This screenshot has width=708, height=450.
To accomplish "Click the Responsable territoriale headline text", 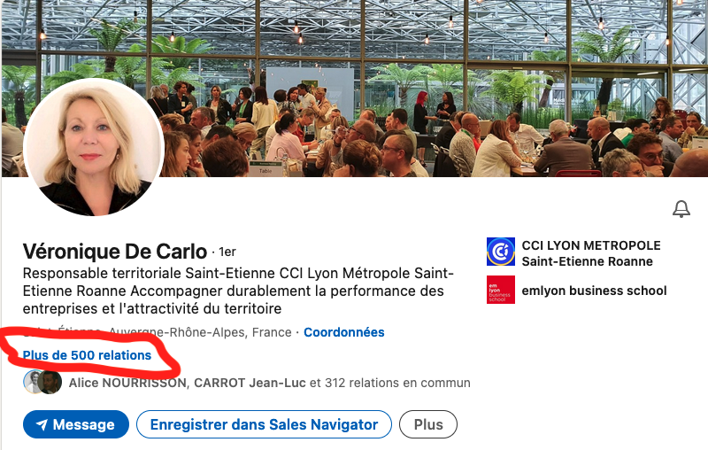I will coord(238,291).
